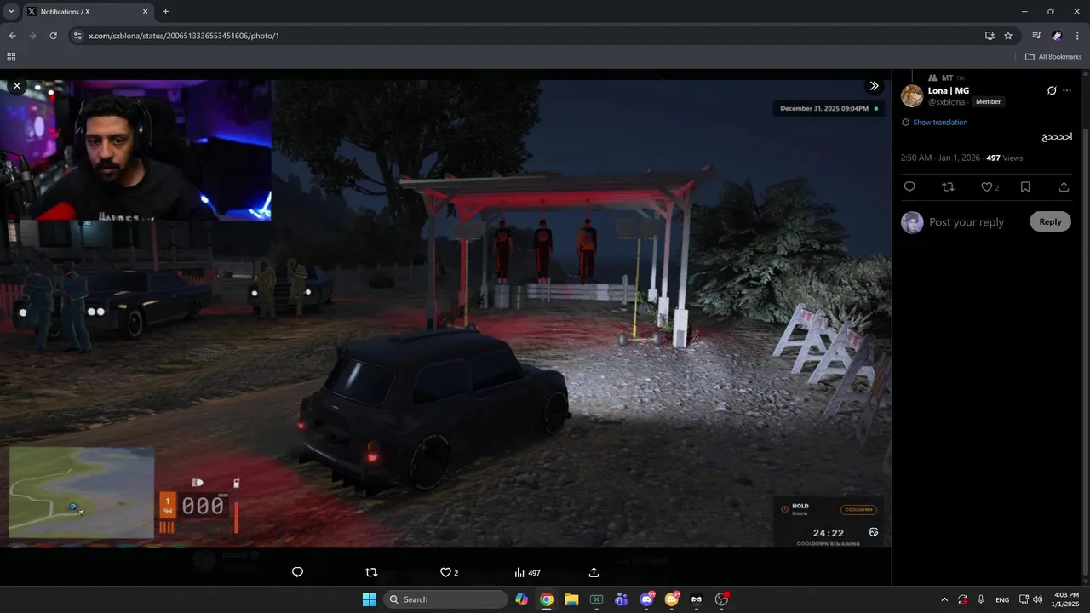Click the heart icon below the photo
Screen dimensions: 1090x613
(x=445, y=572)
